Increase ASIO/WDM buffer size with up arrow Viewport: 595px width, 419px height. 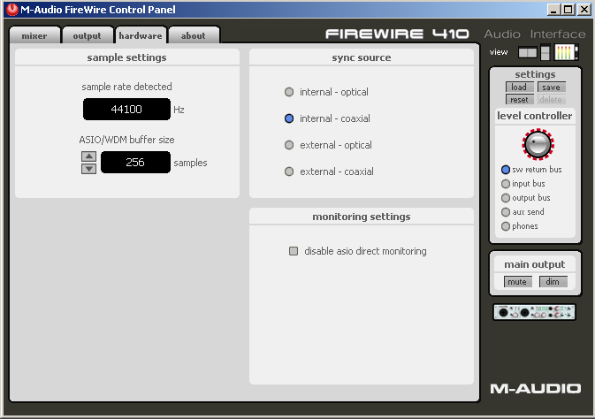pyautogui.click(x=88, y=156)
